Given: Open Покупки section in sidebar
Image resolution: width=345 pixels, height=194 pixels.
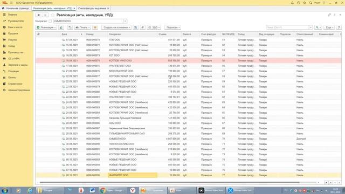Looking at the screenshot, I should 12,40.
